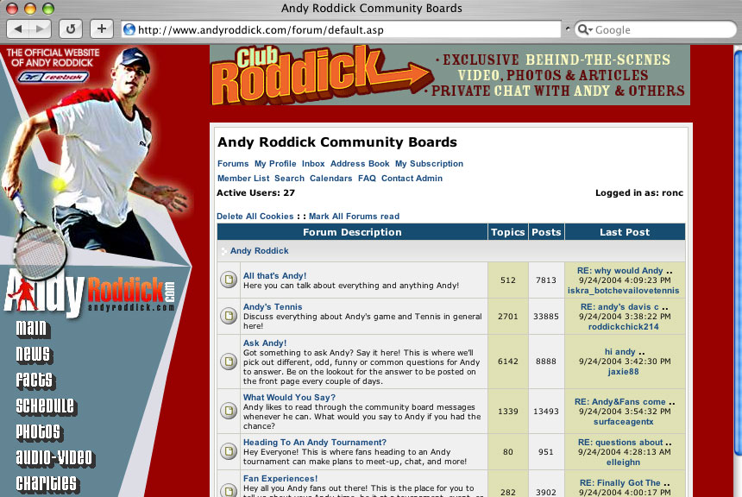Viewport: 742px width, 497px height.
Task: Click Mark All Forums read link
Action: coord(354,216)
